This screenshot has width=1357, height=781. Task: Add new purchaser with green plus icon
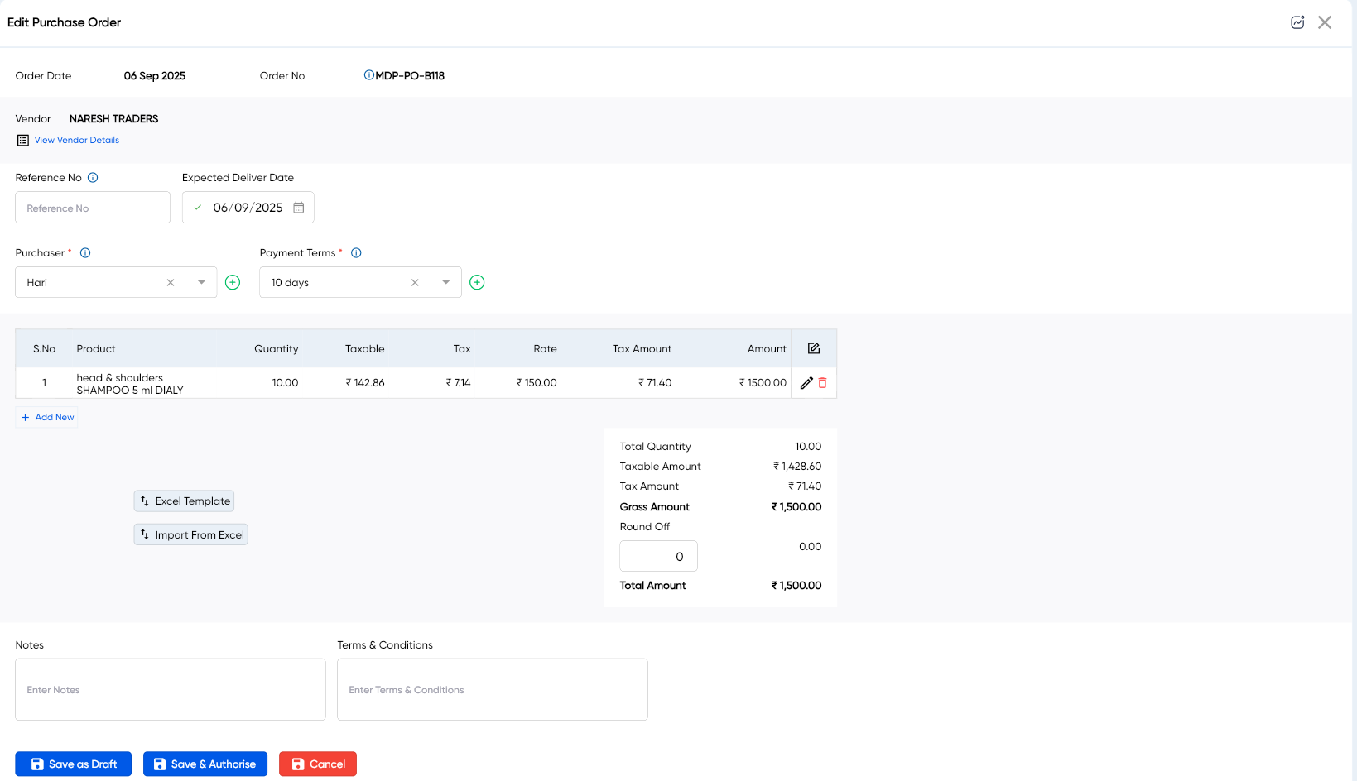pos(233,282)
